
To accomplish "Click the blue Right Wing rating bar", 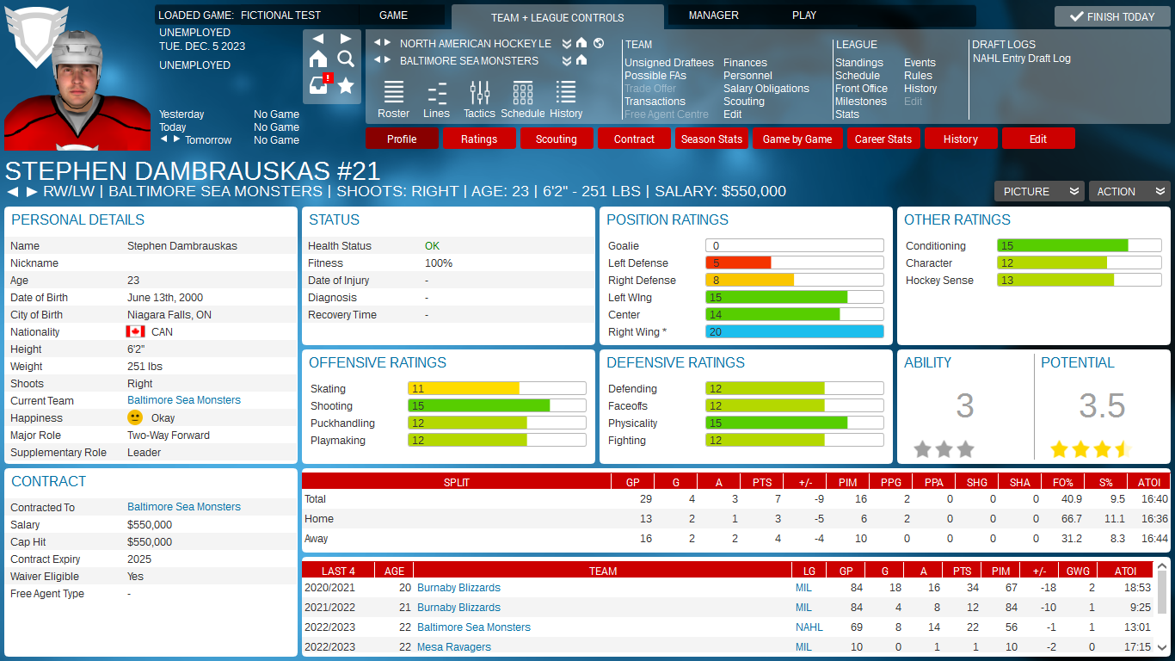I will (794, 332).
